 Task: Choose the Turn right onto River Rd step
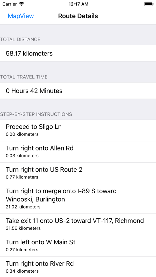pyautogui.click(x=78, y=267)
